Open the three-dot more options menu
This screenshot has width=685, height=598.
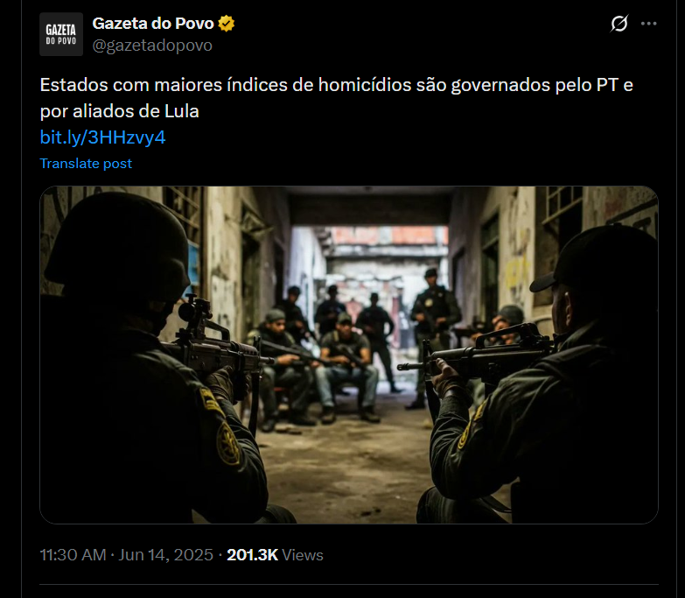click(649, 24)
